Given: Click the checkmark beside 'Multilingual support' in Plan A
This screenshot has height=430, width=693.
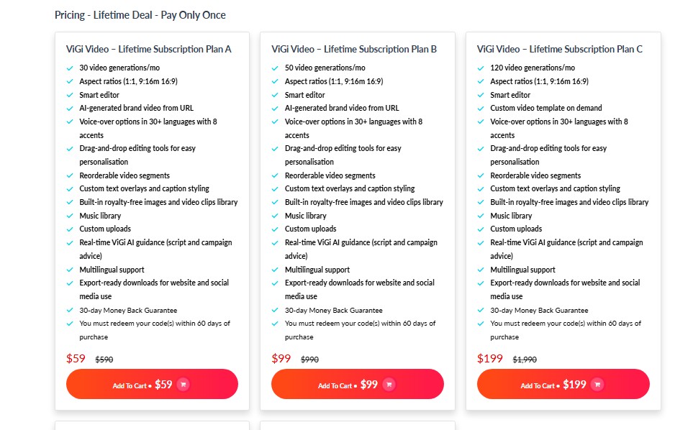Looking at the screenshot, I should pos(69,269).
